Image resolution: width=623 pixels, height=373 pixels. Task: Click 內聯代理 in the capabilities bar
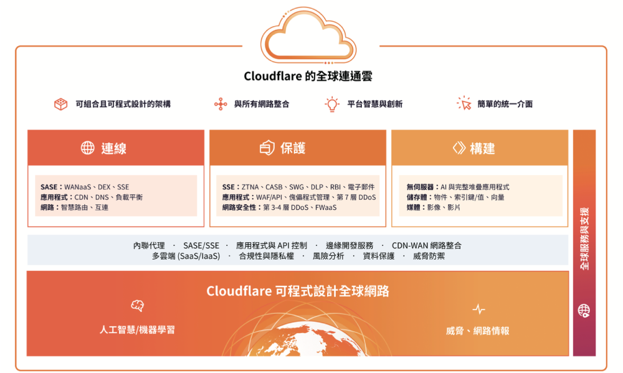tap(149, 245)
